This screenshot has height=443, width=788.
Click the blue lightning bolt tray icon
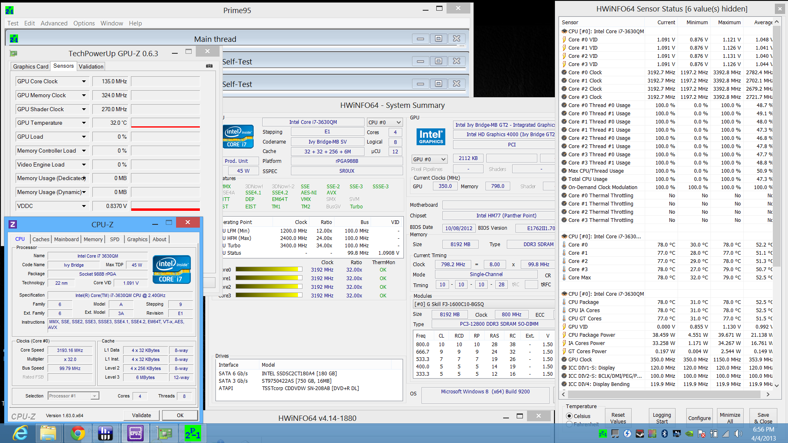pyautogui.click(x=628, y=434)
